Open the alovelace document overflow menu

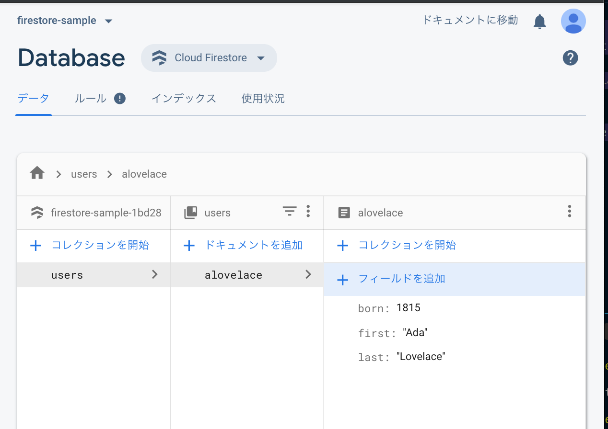pos(570,211)
